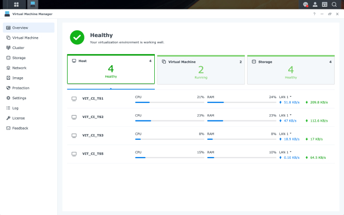Navigate to the Network page
This screenshot has height=215, width=344.
pyautogui.click(x=19, y=68)
